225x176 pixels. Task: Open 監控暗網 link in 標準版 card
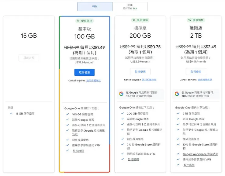[133, 159]
